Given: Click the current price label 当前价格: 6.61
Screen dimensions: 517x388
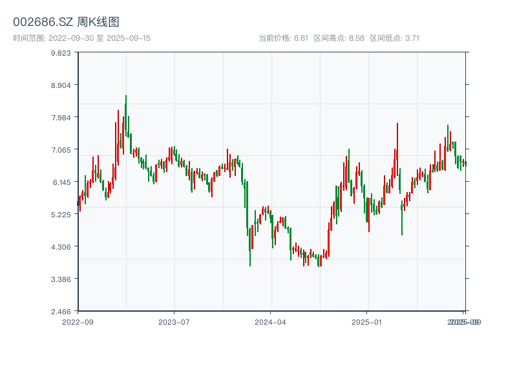Looking at the screenshot, I should 283,38.
